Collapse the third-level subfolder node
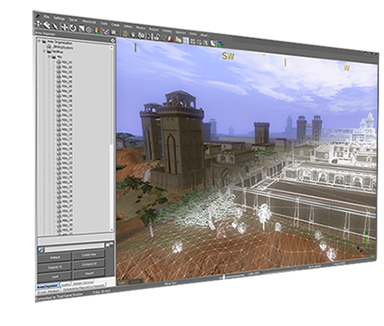Image resolution: width=384 pixels, height=326 pixels. pos(49,56)
